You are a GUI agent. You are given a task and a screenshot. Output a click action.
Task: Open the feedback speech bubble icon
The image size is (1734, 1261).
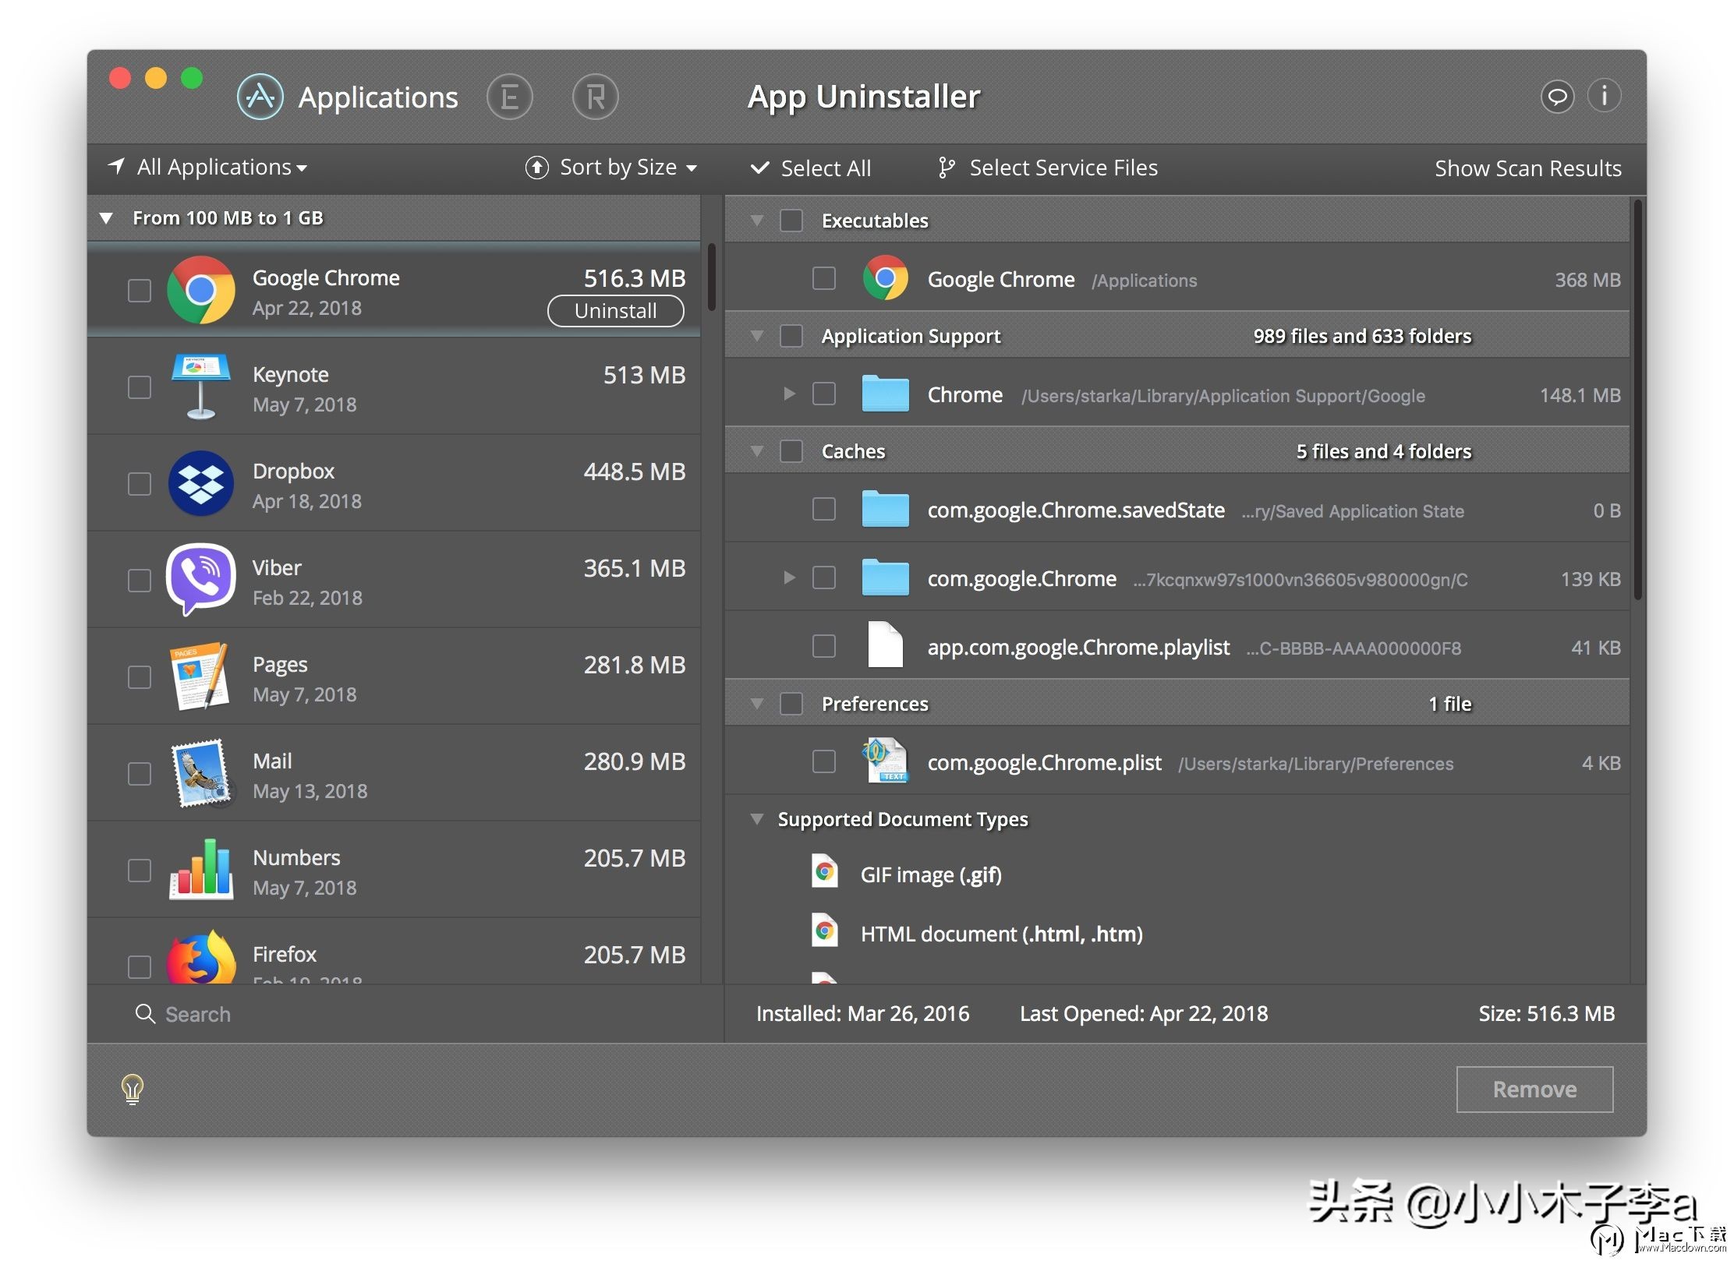(1556, 97)
